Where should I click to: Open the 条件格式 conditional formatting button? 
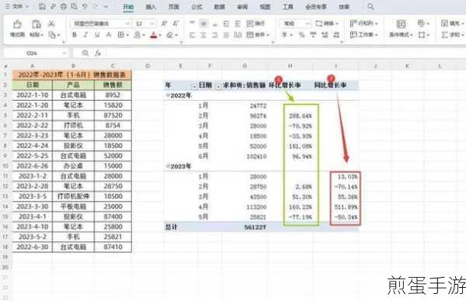(x=401, y=29)
